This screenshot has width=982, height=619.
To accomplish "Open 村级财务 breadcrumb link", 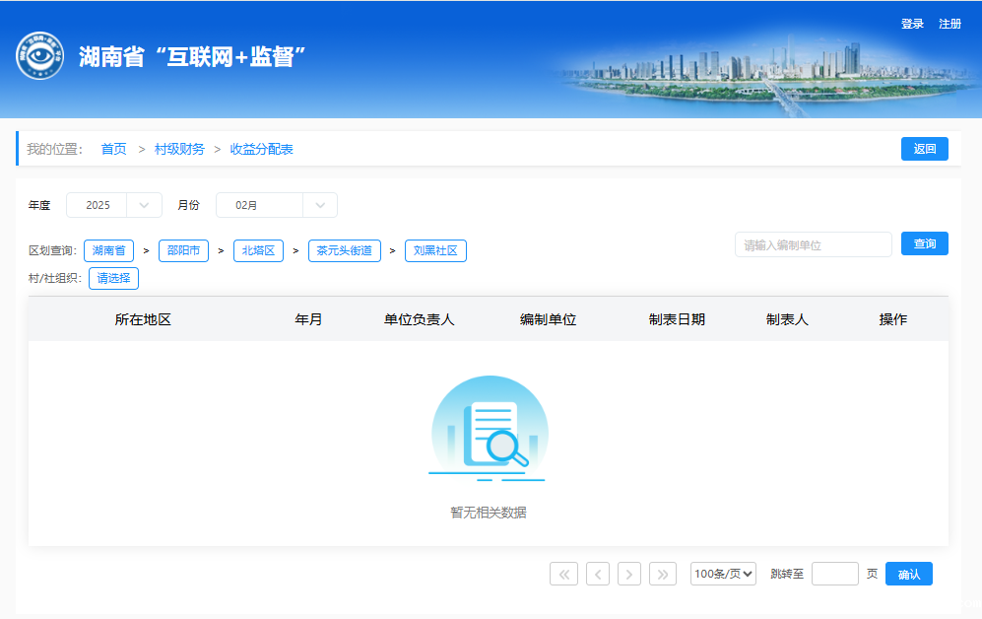I will [179, 149].
